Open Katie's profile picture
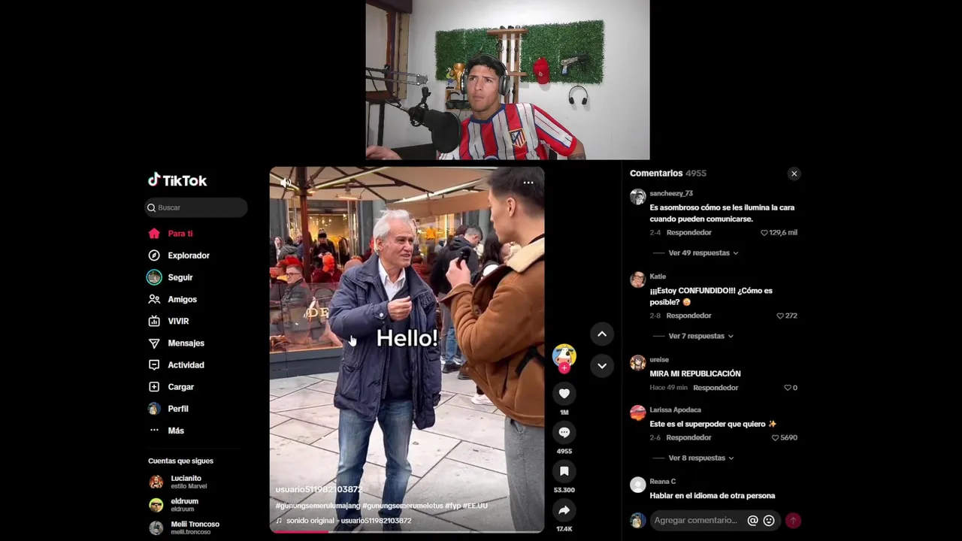Image resolution: width=962 pixels, height=541 pixels. tap(638, 280)
